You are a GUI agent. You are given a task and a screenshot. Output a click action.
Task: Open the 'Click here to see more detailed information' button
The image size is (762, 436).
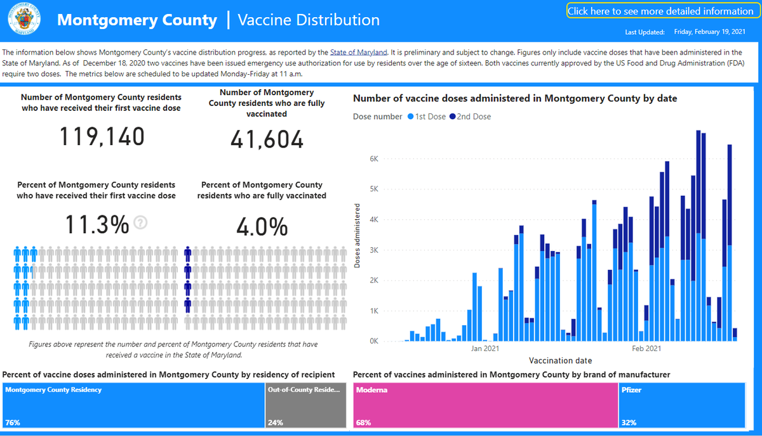point(660,11)
